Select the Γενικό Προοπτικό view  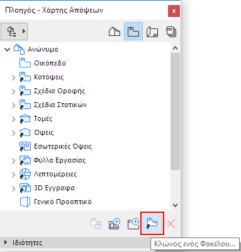pyautogui.click(x=63, y=202)
